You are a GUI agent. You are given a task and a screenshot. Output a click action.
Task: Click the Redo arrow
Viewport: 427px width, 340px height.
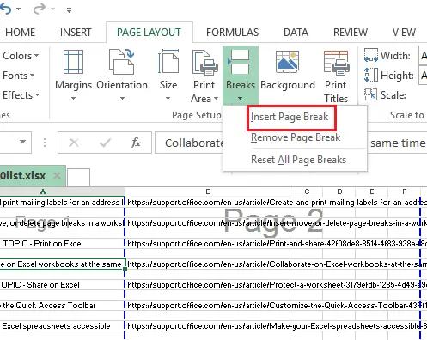39,9
